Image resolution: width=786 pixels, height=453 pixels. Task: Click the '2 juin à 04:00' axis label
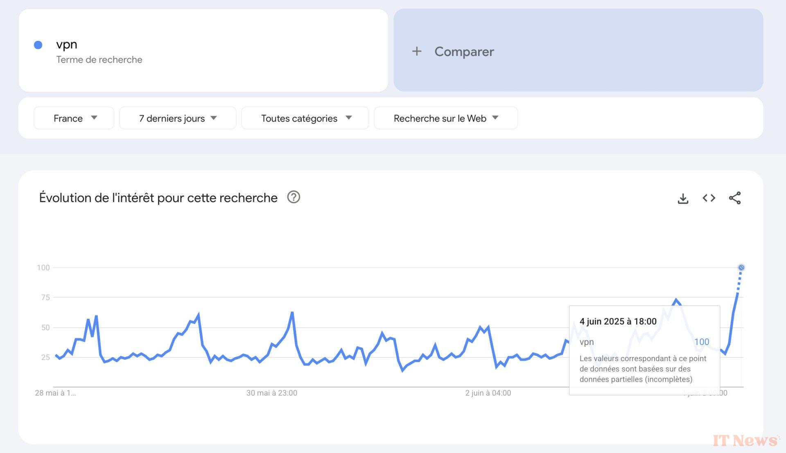[488, 393]
